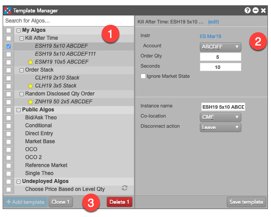The height and width of the screenshot is (217, 271).
Task: Click the star icon beside CLH19 3x5 Stack
Action: 31,86
